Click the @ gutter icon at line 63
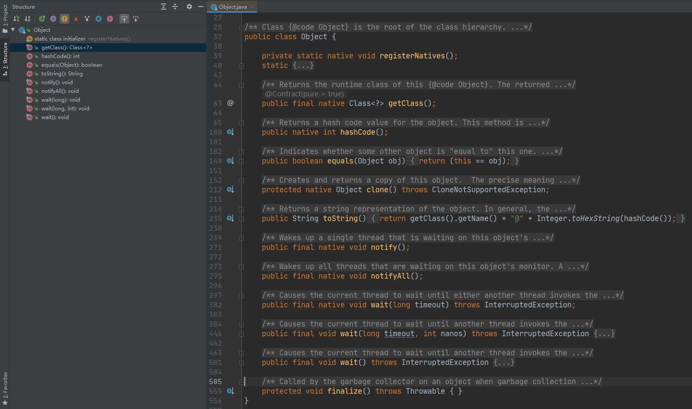The height and width of the screenshot is (409, 692). click(230, 103)
